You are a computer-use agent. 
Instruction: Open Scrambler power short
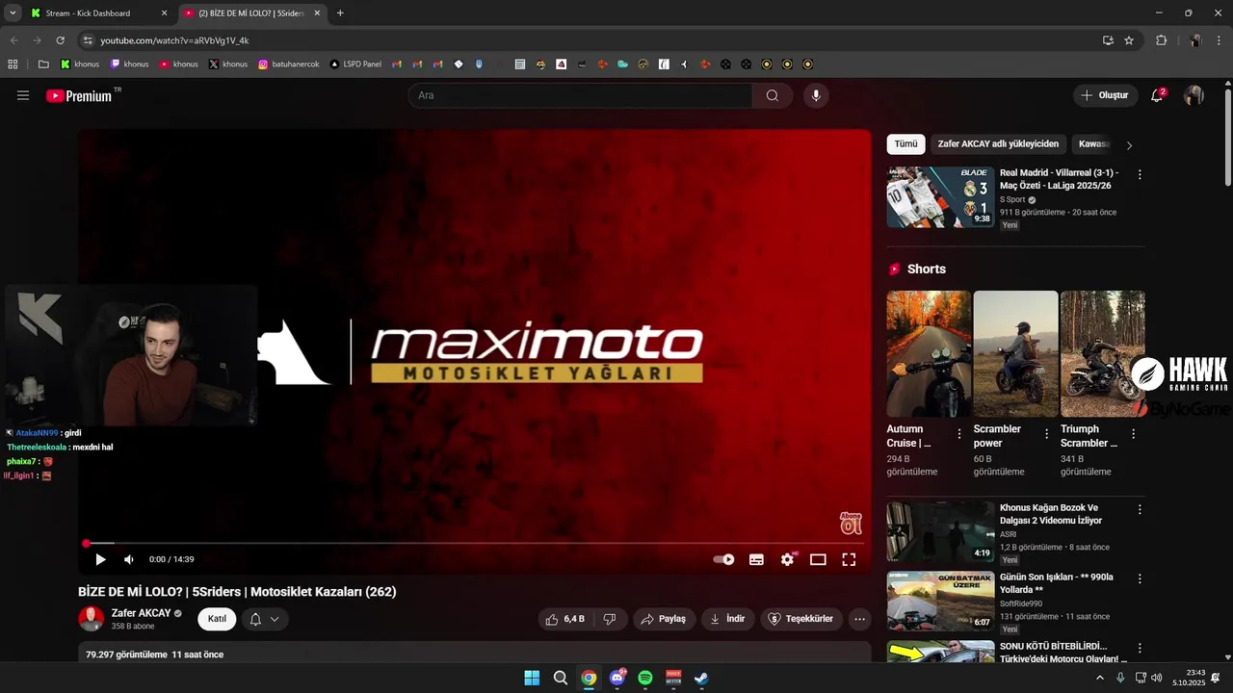coord(1015,353)
